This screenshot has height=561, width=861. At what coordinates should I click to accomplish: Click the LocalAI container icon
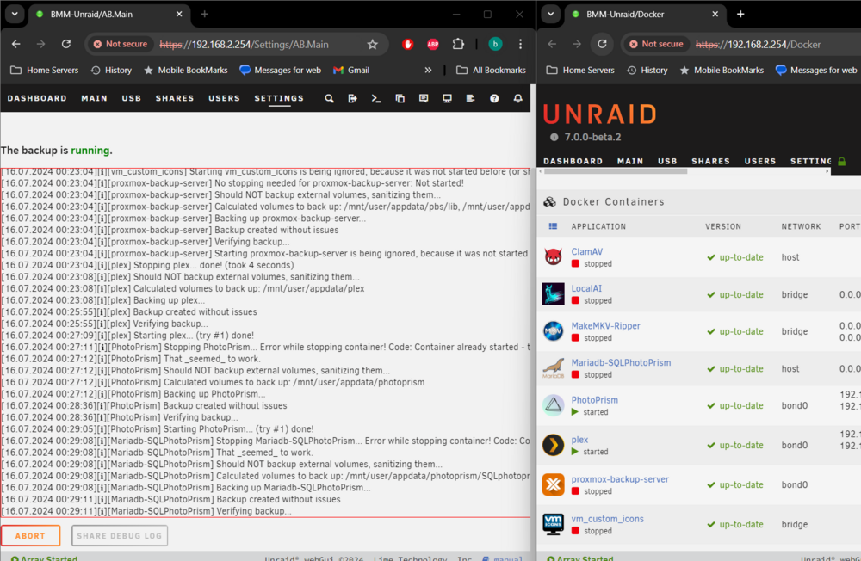point(553,294)
